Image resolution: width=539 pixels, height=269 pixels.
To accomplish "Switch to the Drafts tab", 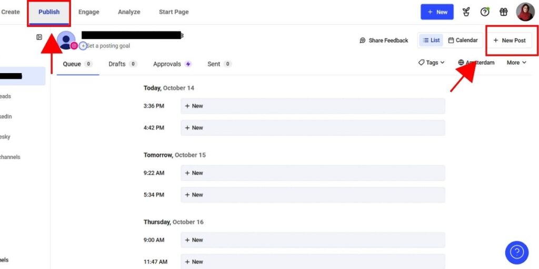I will 122,64.
